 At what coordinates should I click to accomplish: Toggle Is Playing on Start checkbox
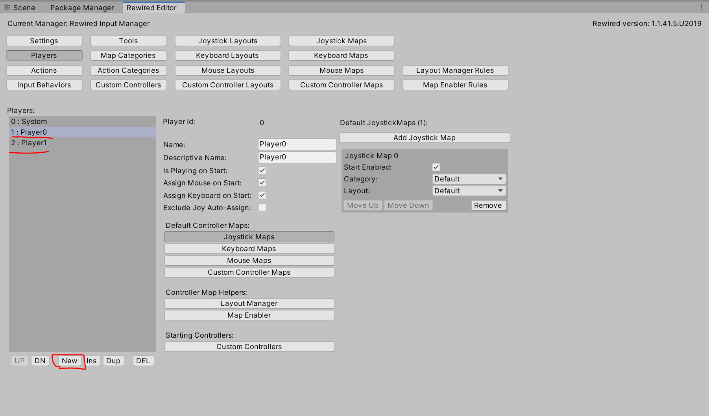[x=262, y=170]
